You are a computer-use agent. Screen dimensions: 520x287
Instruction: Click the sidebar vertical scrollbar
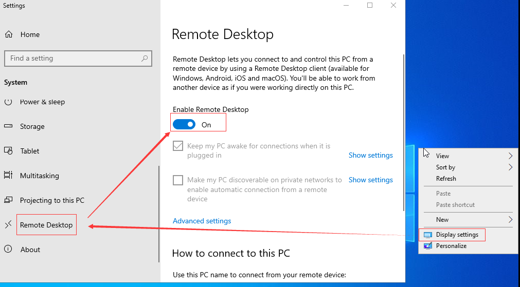tap(159, 214)
